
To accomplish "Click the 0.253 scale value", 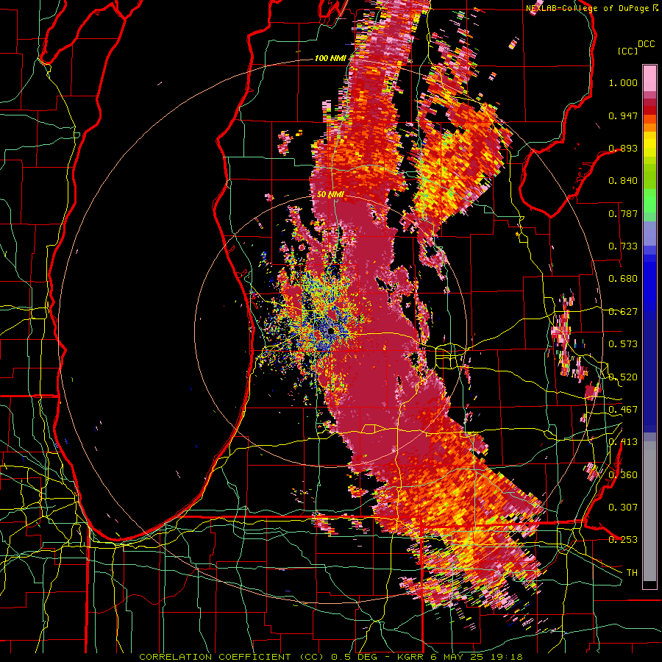I will pyautogui.click(x=623, y=540).
